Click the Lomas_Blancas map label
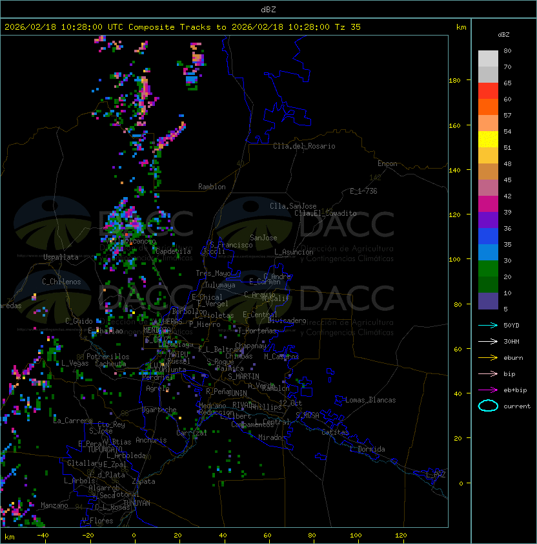This screenshot has width=537, height=544. (x=370, y=400)
